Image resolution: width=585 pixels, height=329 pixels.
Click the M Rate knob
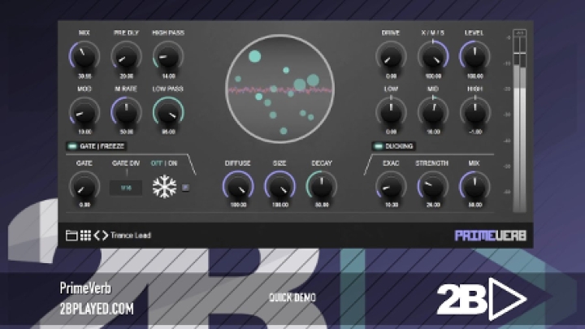click(x=126, y=112)
